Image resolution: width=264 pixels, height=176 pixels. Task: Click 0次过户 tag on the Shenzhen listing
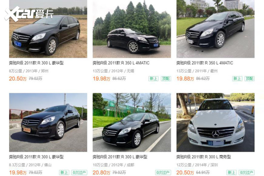[x=247, y=173]
